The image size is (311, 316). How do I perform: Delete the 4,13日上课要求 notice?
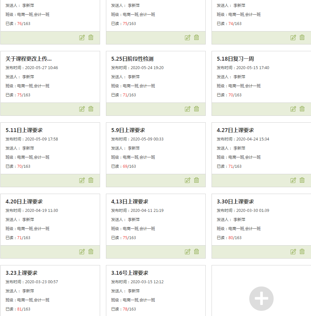pos(196,251)
